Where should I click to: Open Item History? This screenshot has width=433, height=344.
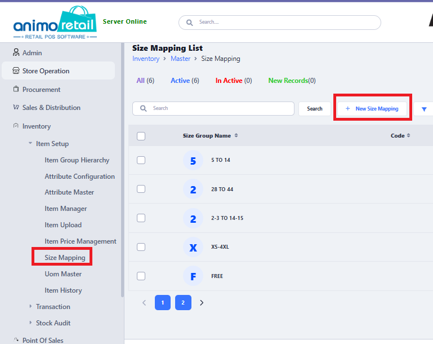[x=63, y=290]
